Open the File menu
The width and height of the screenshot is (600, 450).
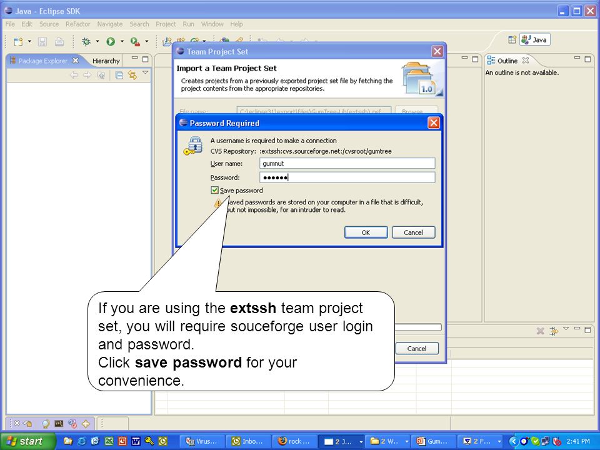click(10, 24)
